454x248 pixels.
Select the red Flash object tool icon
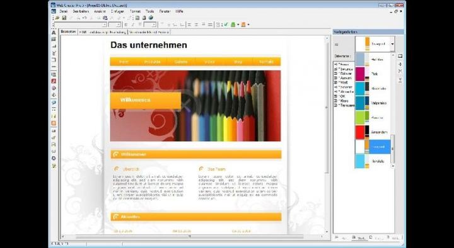54,81
